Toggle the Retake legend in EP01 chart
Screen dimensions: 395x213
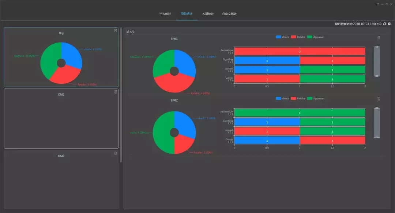tap(298, 37)
